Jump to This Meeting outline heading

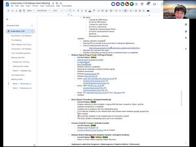coord(16,40)
